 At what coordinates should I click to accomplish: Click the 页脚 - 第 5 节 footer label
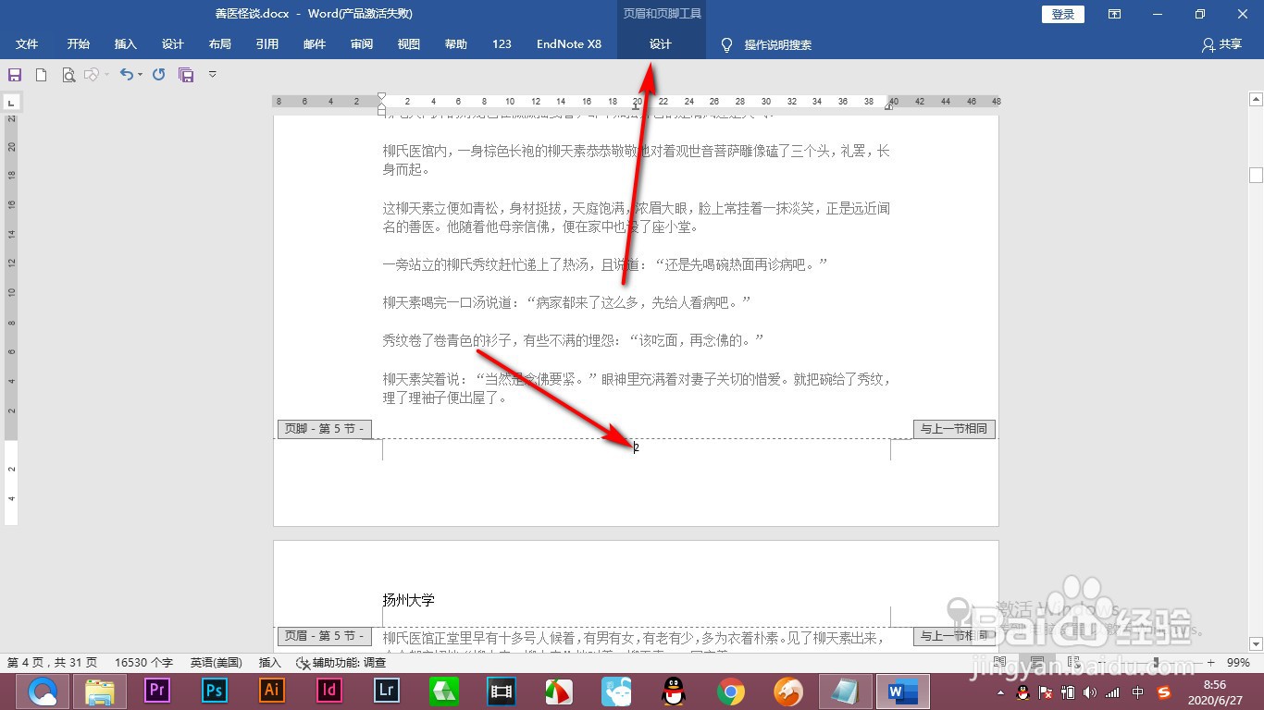pyautogui.click(x=325, y=429)
